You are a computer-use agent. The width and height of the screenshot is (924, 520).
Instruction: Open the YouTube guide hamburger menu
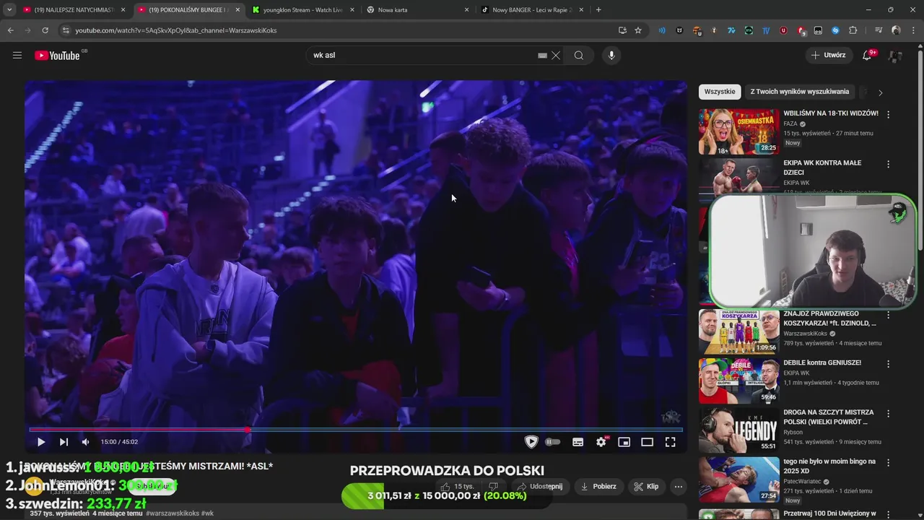(x=17, y=55)
